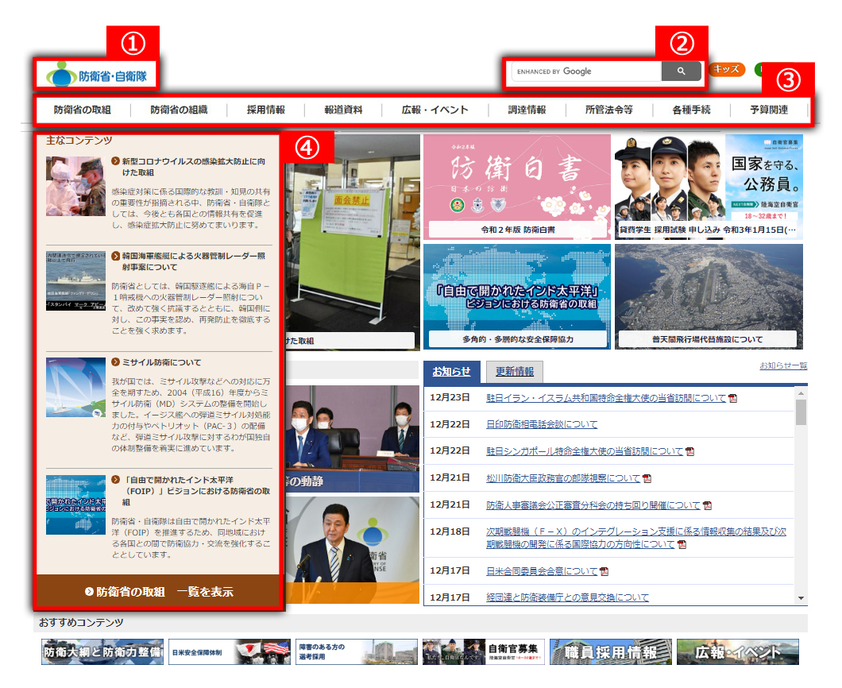
Task: Open the 面会禁止 signboard slide image
Action: (x=352, y=242)
